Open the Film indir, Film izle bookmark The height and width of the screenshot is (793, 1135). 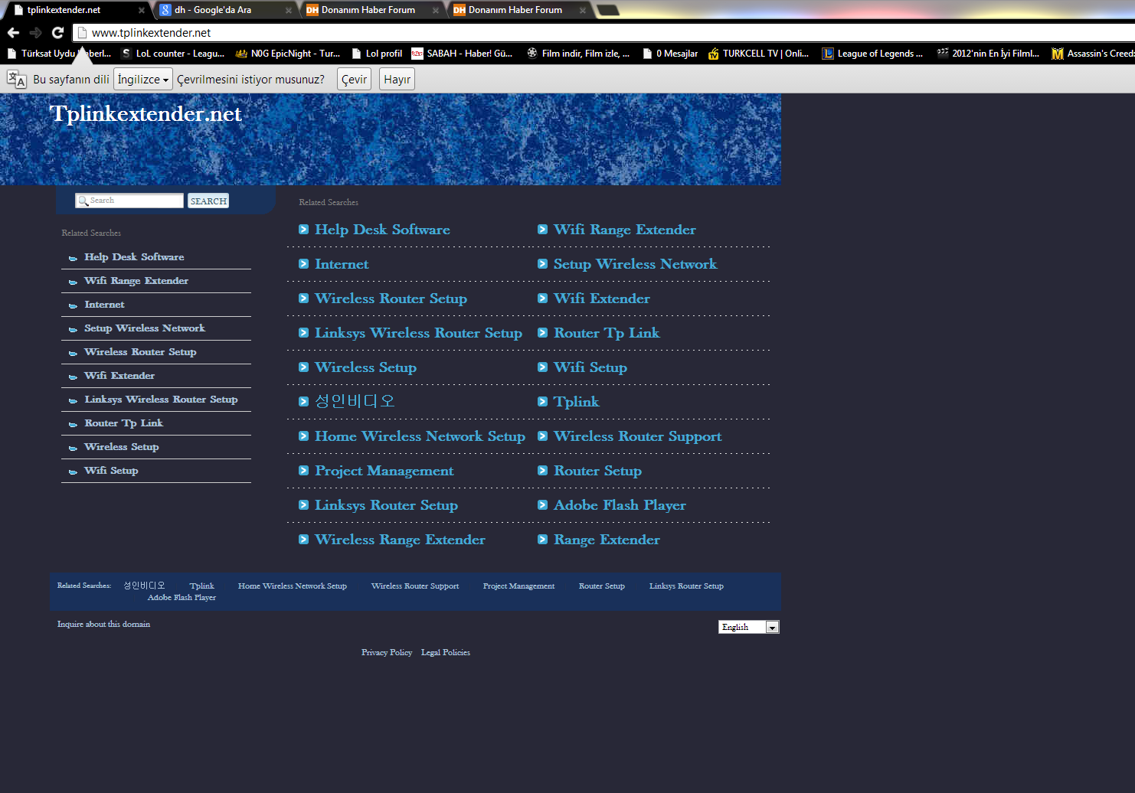pyautogui.click(x=578, y=54)
